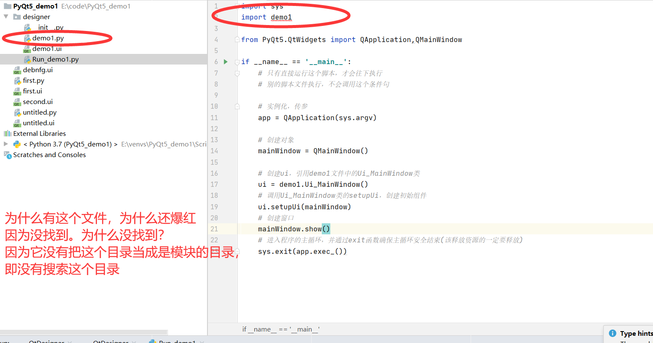Image resolution: width=653 pixels, height=343 pixels.
Task: Click 'sys.exit(app.exec_())' code line
Action: click(x=302, y=251)
